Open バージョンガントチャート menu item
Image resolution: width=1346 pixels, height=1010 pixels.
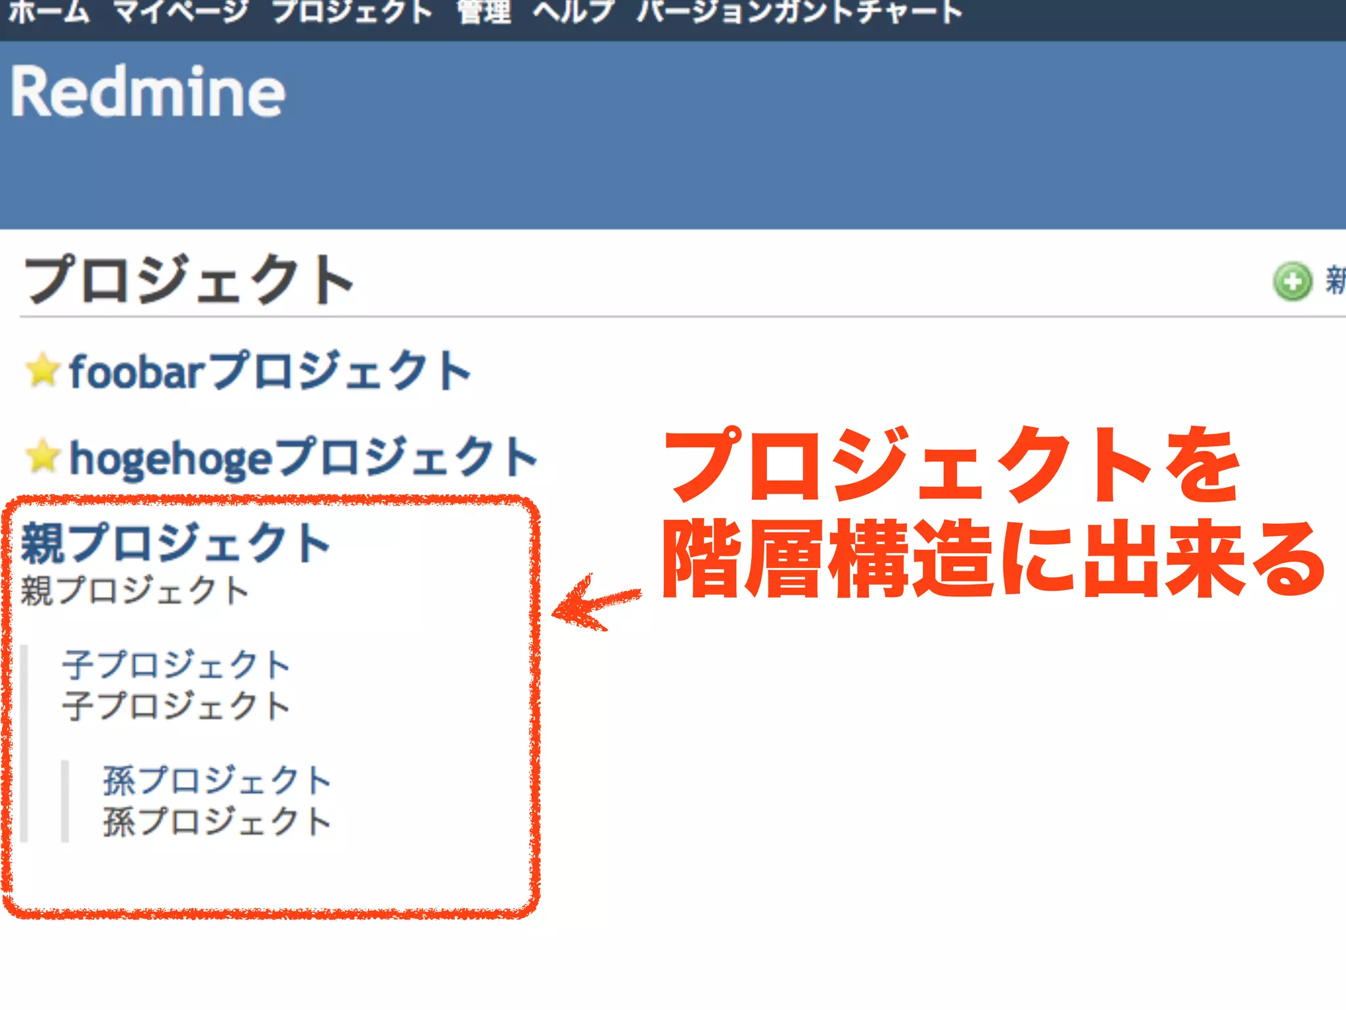click(800, 12)
